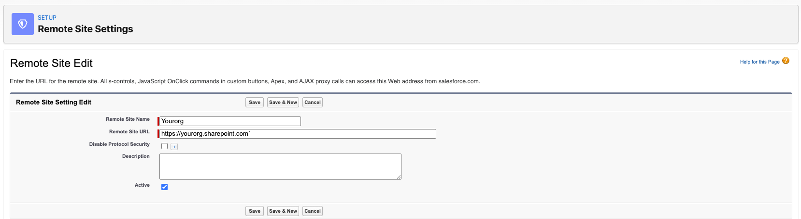Click the bottom Save & New button
801x219 pixels.
283,211
